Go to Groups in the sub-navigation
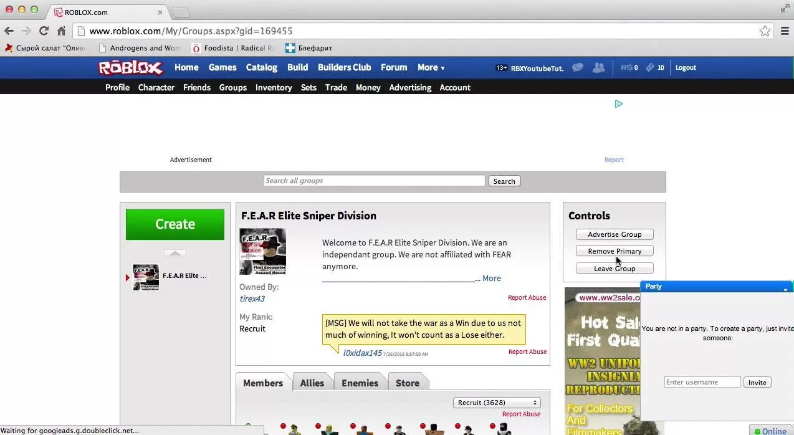The image size is (794, 435). (x=233, y=87)
